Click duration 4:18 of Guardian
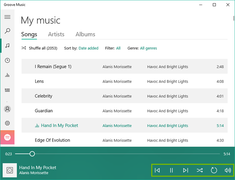Viewport: 235px width, 180px height. (x=220, y=111)
